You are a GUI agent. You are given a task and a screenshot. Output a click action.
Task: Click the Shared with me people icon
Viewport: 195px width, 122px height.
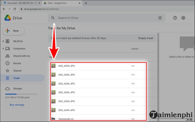tap(7, 56)
